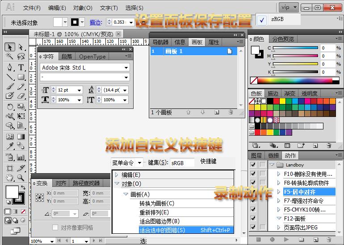Open the vip workspace dropdown

[289, 8]
